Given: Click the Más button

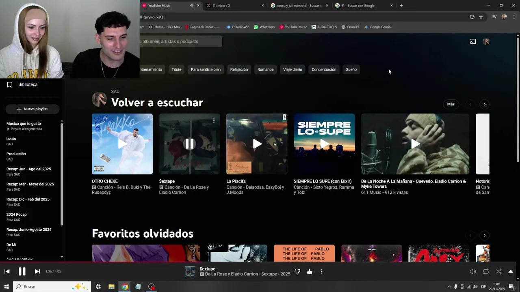Looking at the screenshot, I should 451,104.
